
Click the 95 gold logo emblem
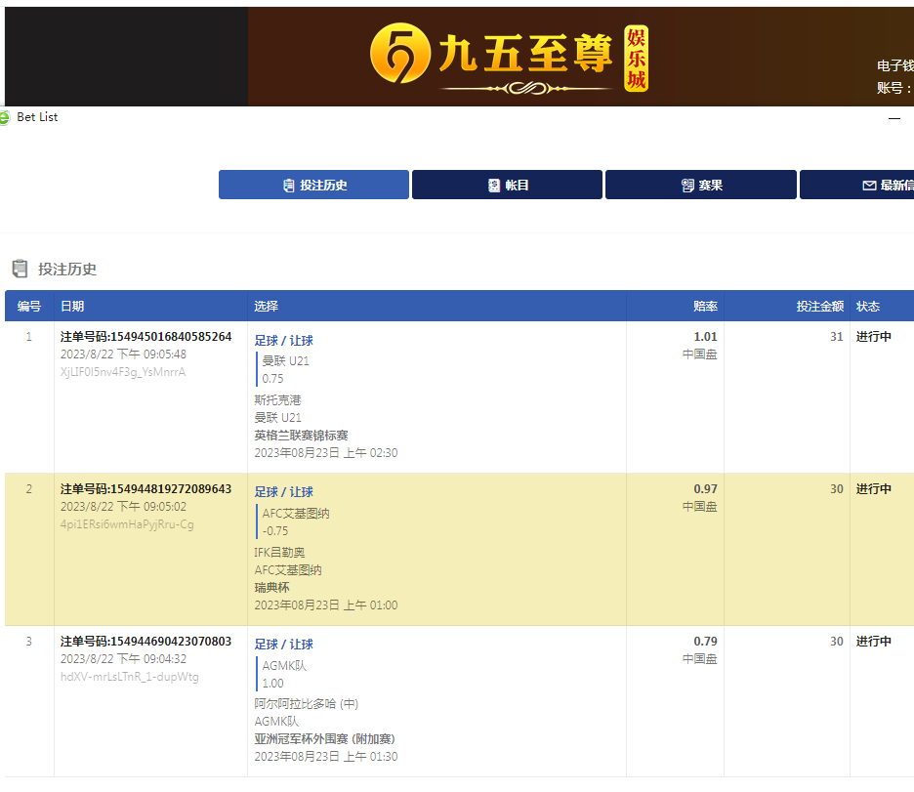[x=401, y=56]
